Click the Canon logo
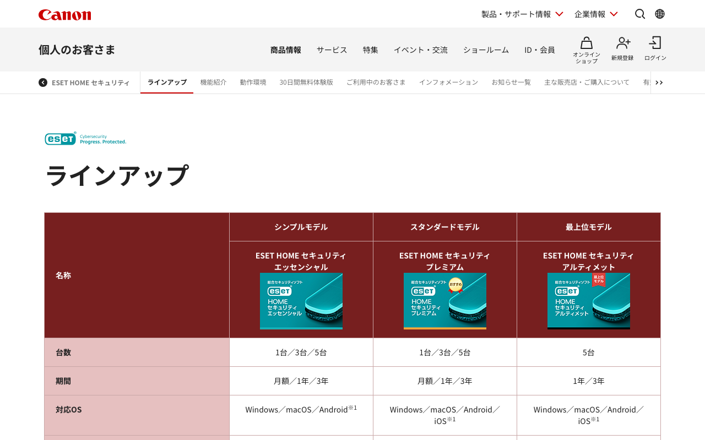705x440 pixels. 65,15
